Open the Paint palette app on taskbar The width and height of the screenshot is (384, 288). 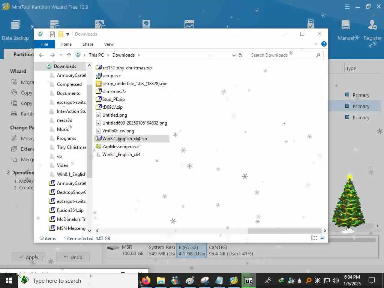(190, 280)
